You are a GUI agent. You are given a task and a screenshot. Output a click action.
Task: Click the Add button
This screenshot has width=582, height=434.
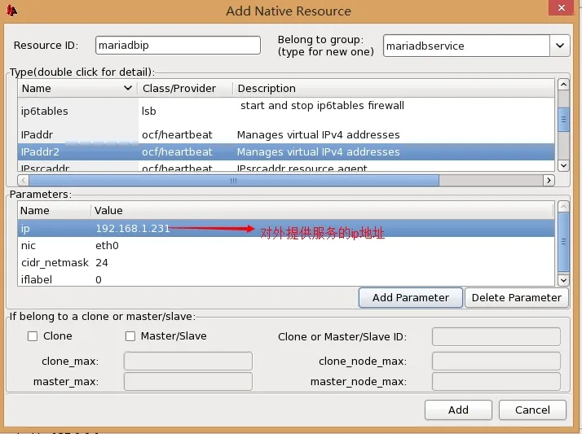458,410
